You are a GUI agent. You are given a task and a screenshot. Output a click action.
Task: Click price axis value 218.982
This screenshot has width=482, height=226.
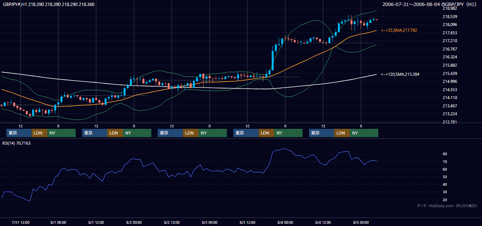[449, 8]
